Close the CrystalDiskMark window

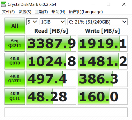coord(124,4)
